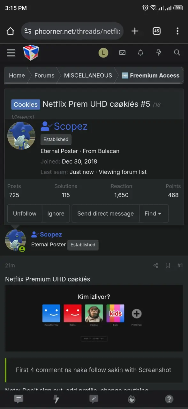Open the browser three-dot menu
The width and height of the screenshot is (188, 409).
177,31
